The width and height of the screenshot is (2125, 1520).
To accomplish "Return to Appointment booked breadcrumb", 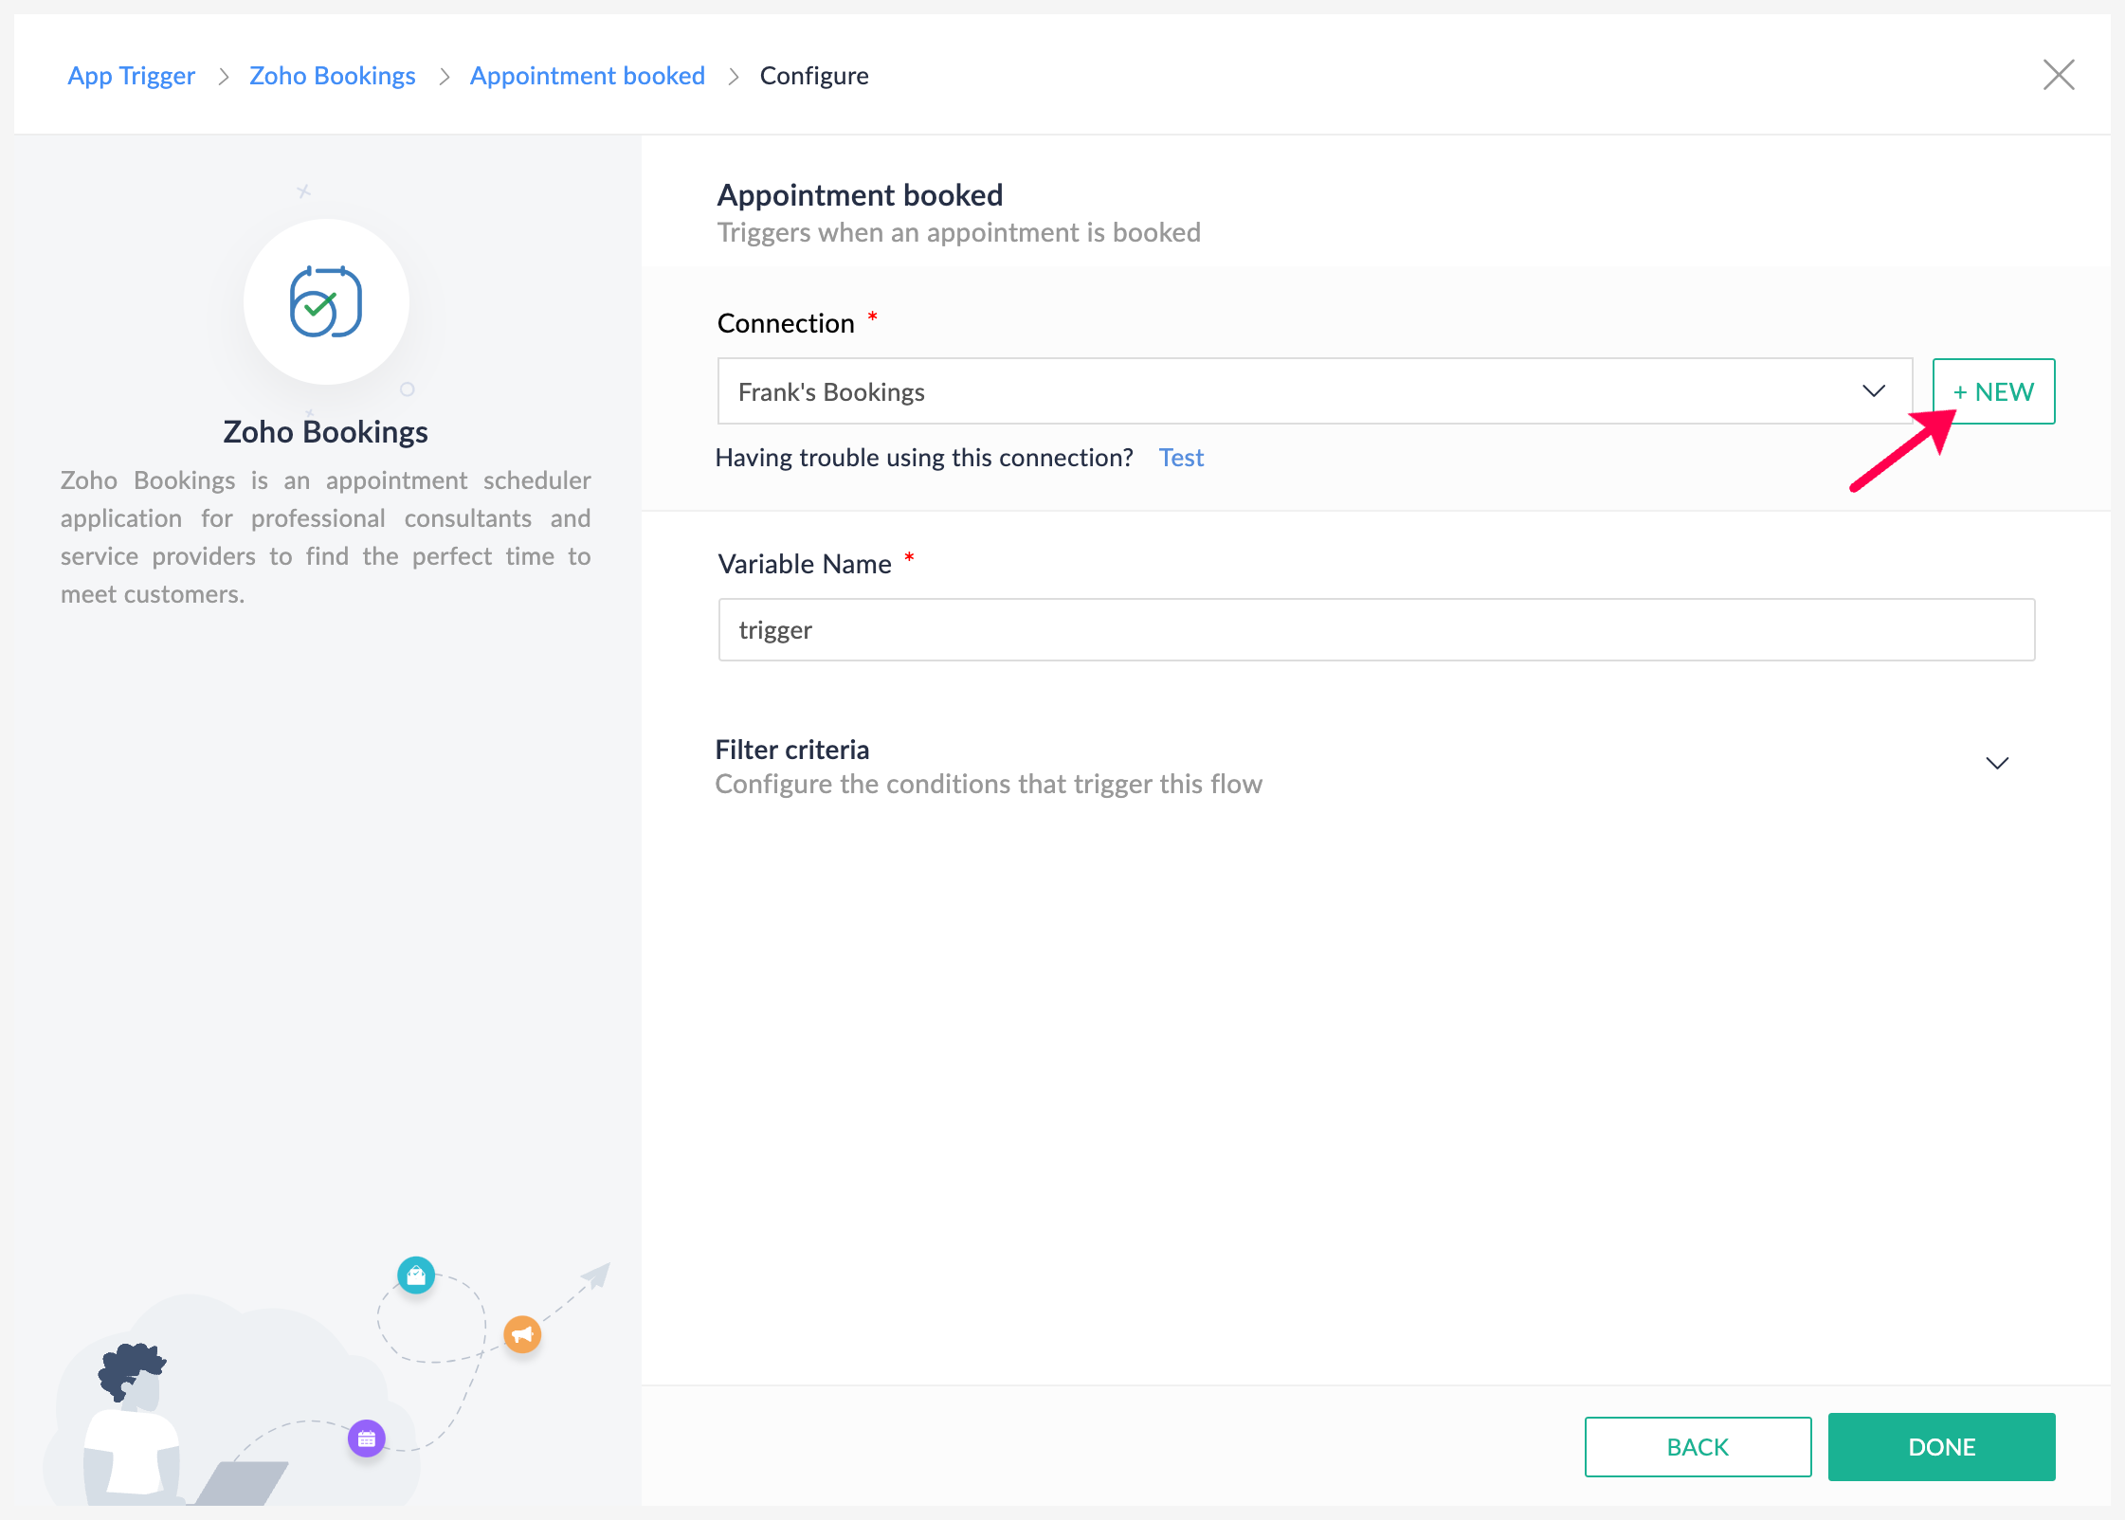I will pos(587,76).
